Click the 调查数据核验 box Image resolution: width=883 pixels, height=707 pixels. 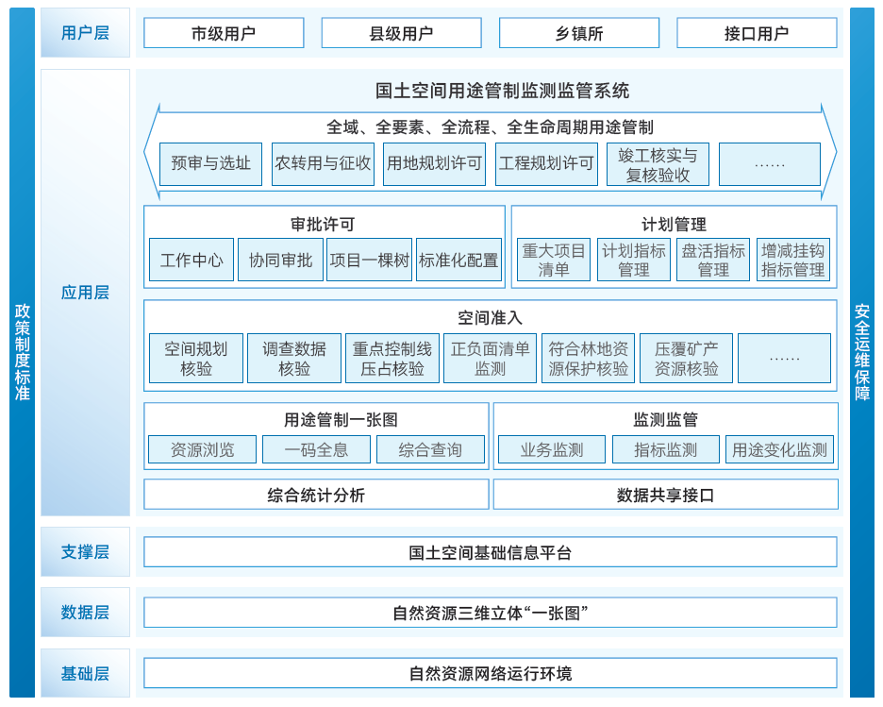[x=294, y=359]
